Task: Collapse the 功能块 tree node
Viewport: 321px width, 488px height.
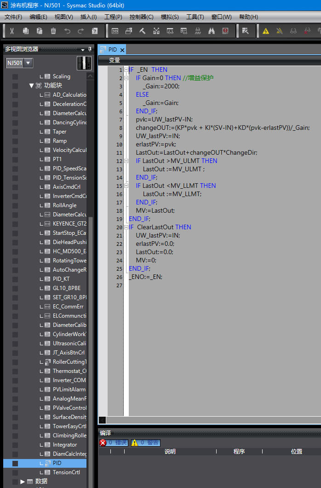Action: tap(31, 86)
